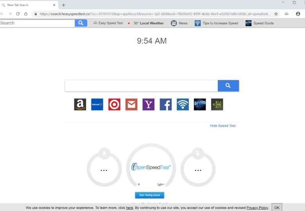Click the 'here' link in cookie notice
305x211 pixels.
pyautogui.click(x=129, y=208)
